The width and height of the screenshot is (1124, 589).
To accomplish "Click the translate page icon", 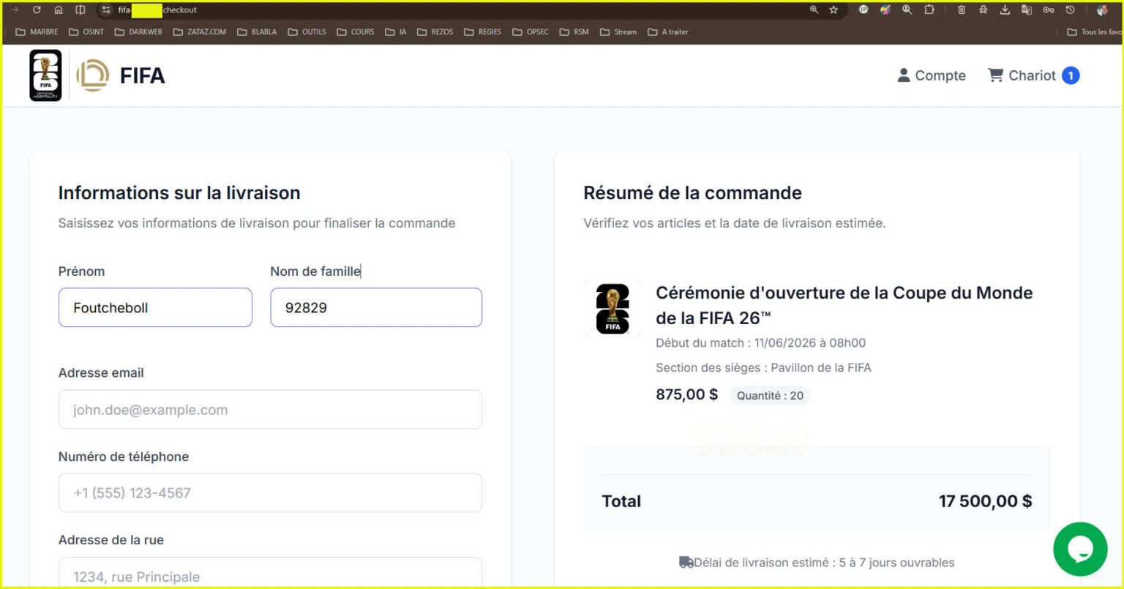I will (x=1027, y=10).
